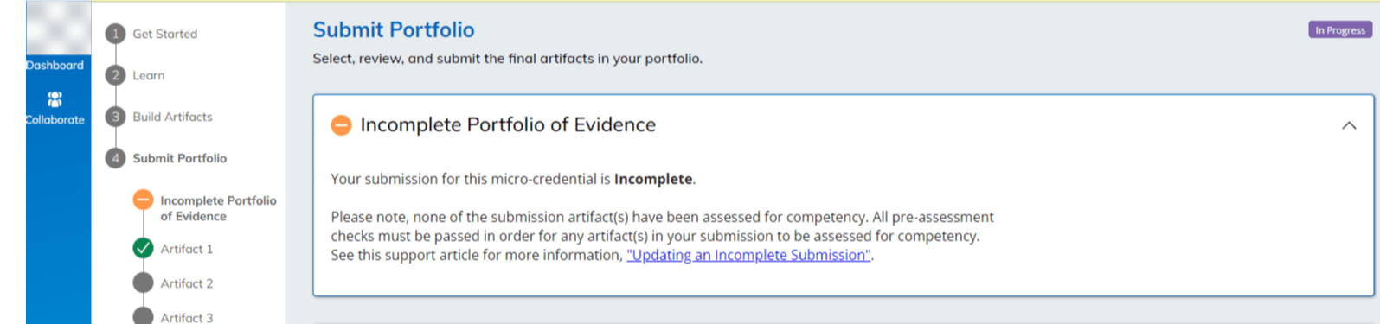The height and width of the screenshot is (324, 1380).
Task: Open the Build Artifacts step
Action: click(x=172, y=117)
